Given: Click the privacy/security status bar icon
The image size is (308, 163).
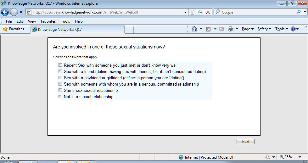Looking at the screenshot, I should point(267,157).
